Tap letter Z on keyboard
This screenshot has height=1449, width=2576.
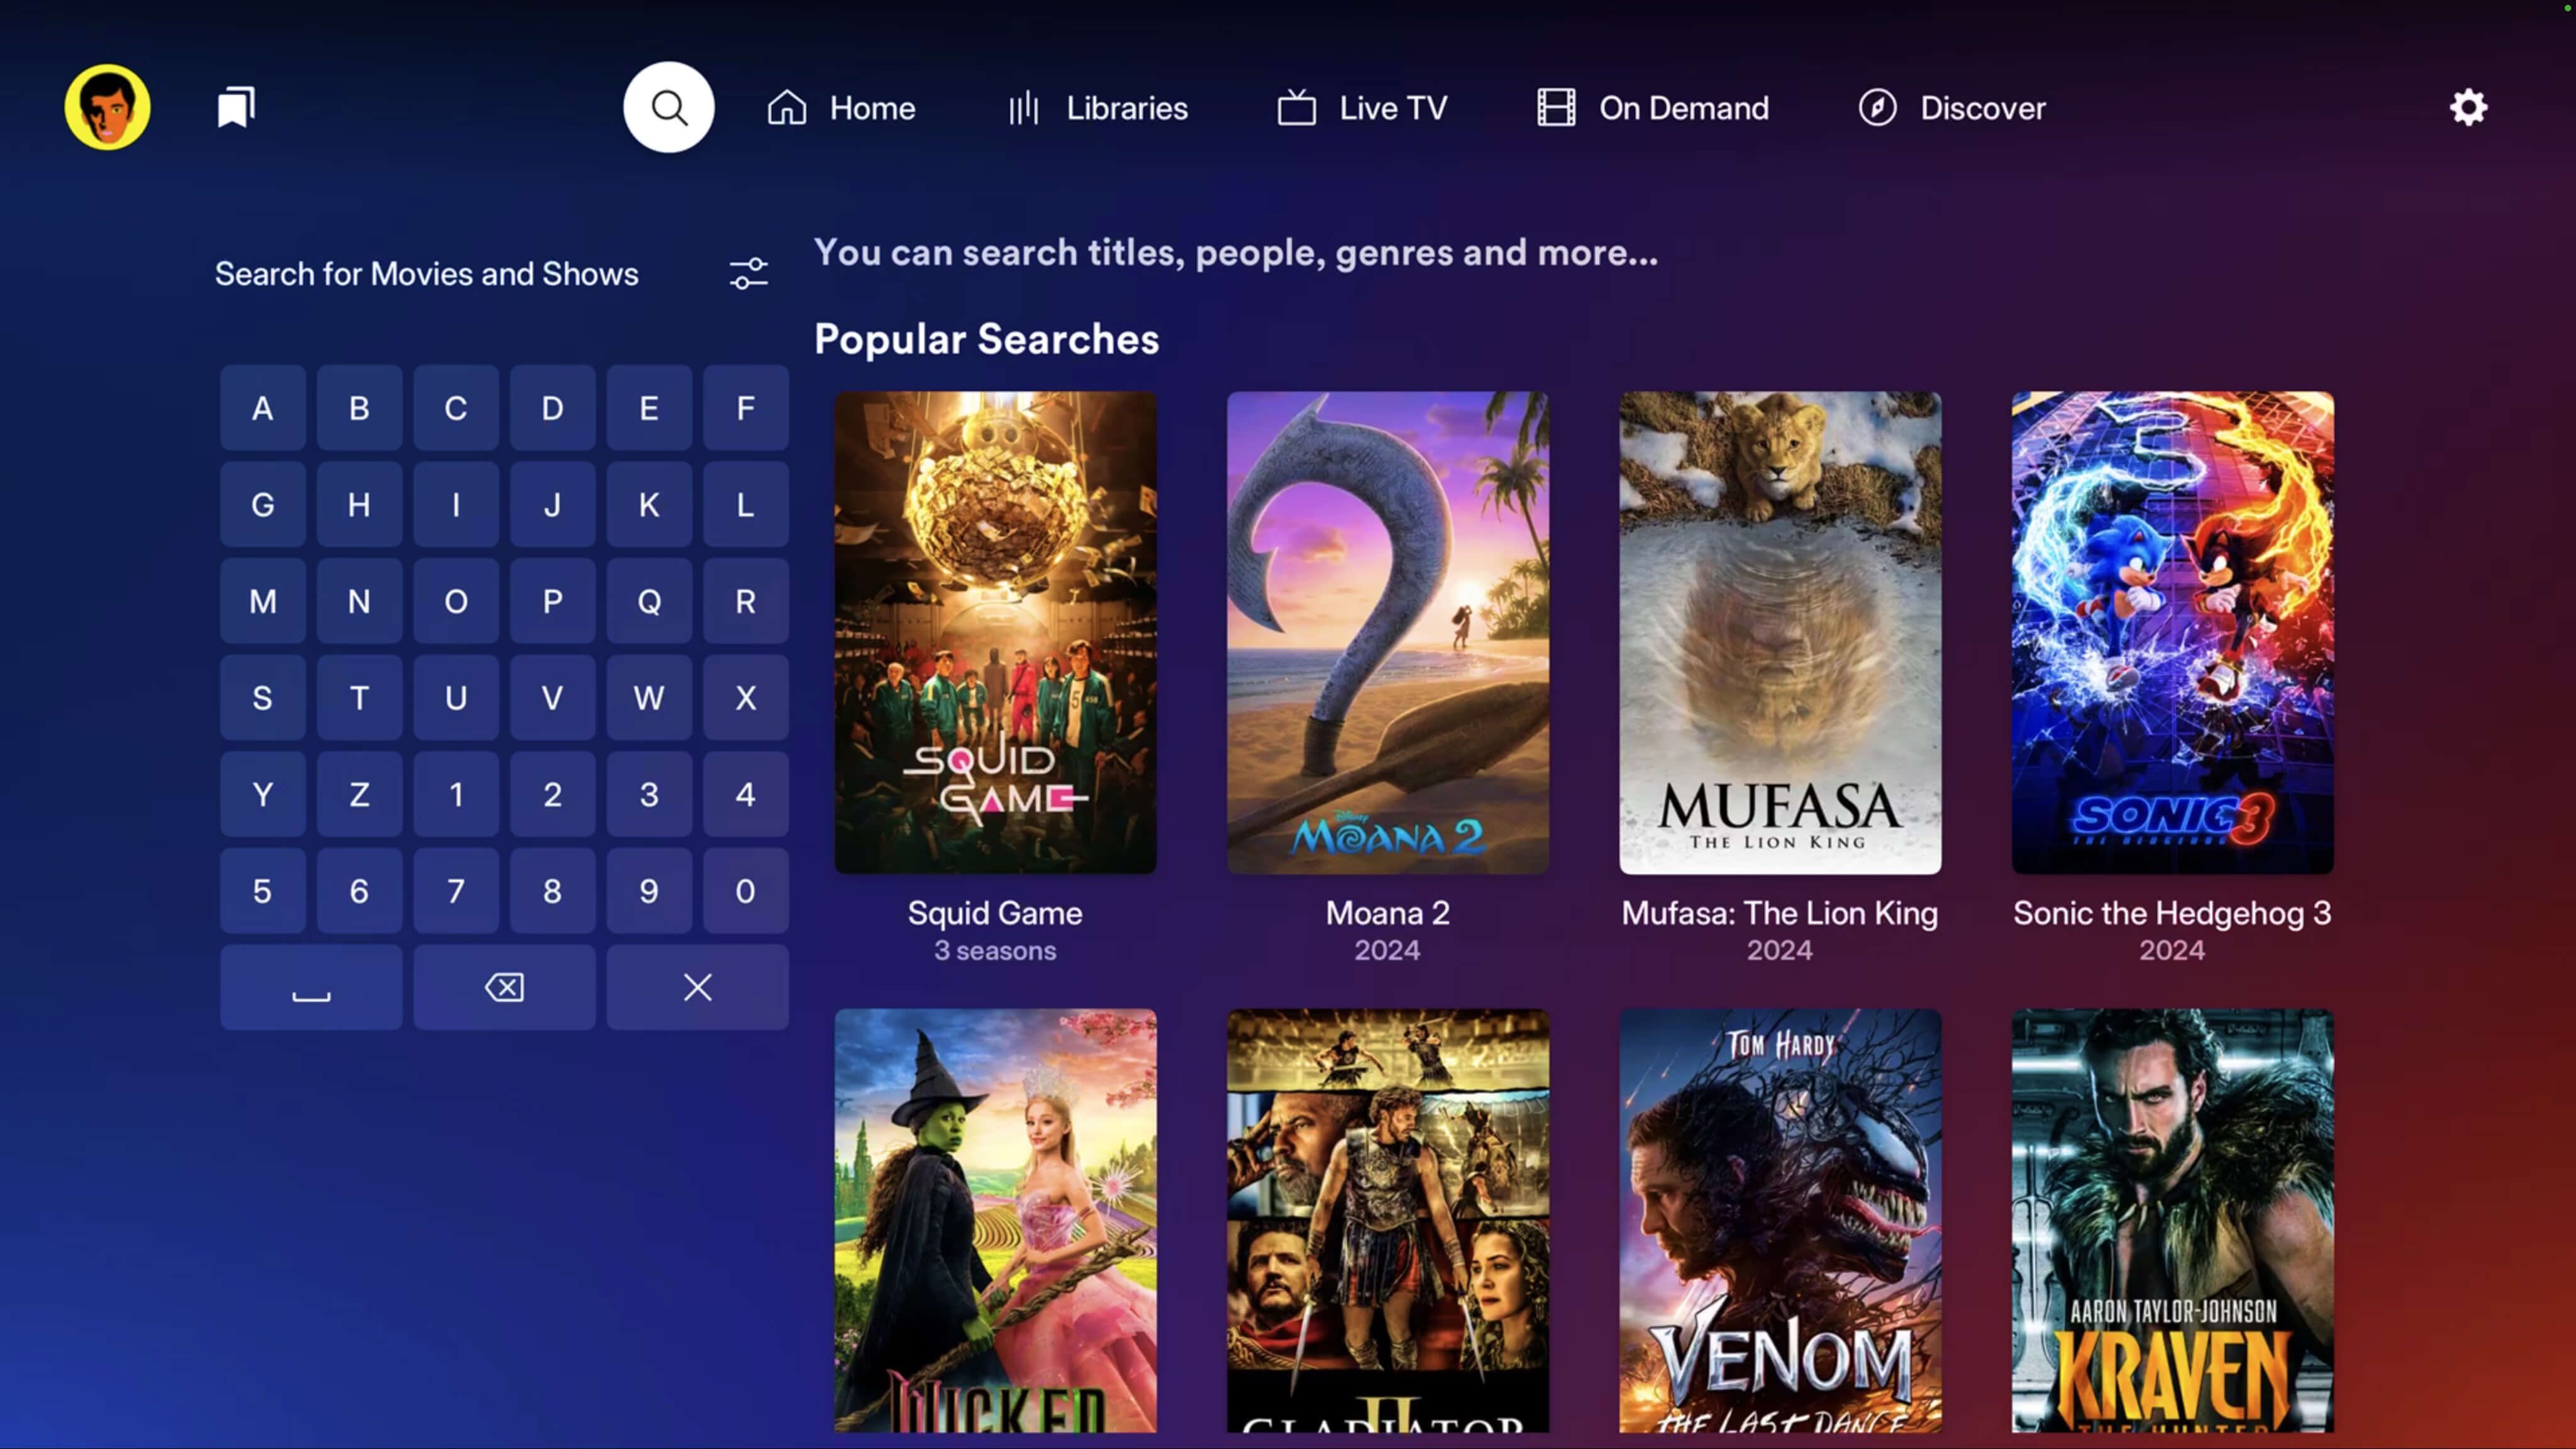coord(359,794)
